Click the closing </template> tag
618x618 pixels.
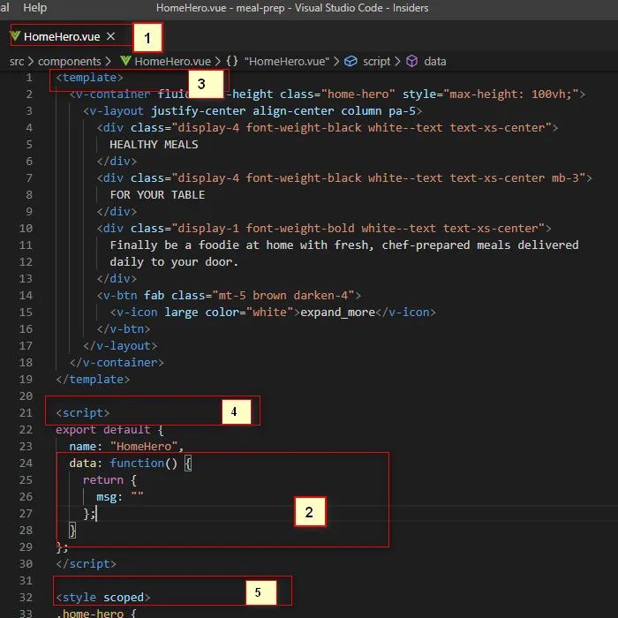pos(93,379)
